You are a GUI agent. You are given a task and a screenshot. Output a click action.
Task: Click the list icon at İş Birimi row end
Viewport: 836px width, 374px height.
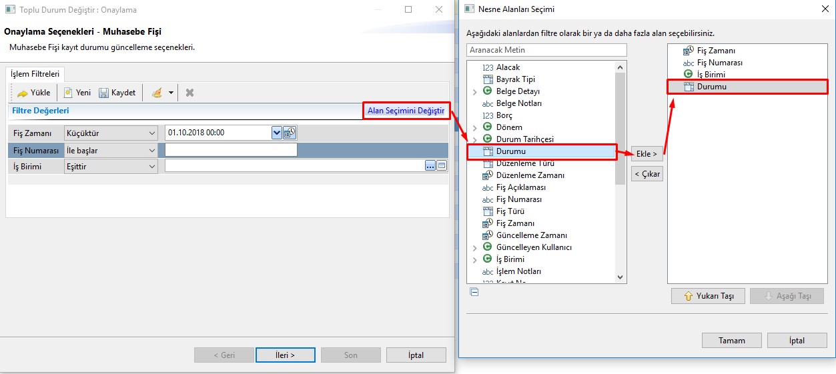click(441, 166)
